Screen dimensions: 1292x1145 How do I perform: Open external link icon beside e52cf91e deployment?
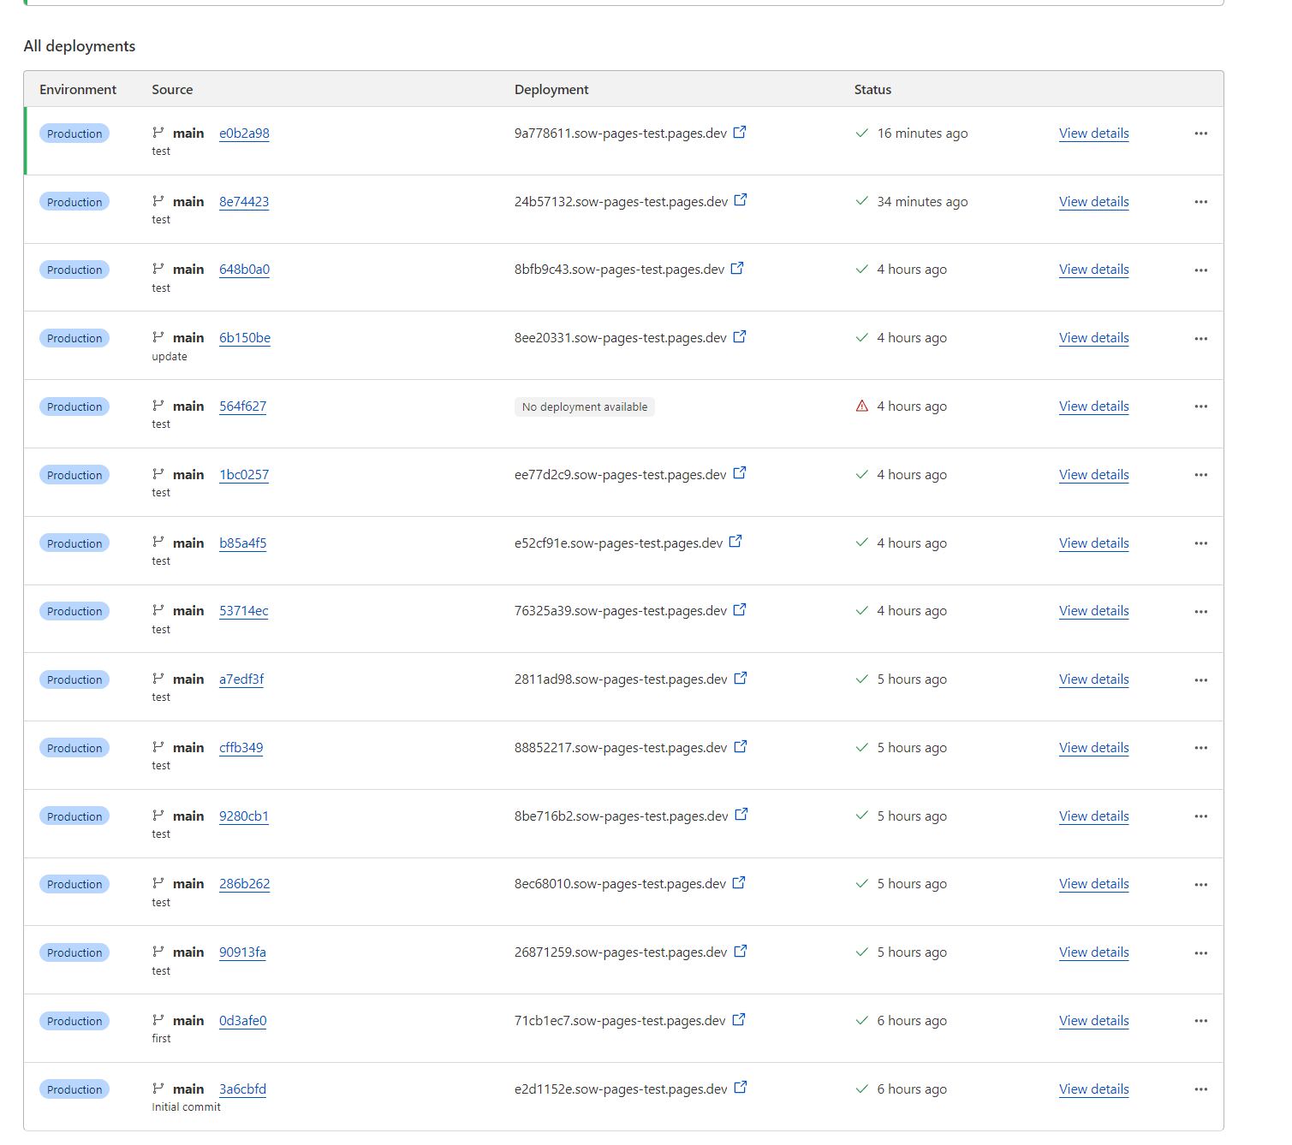pos(735,542)
